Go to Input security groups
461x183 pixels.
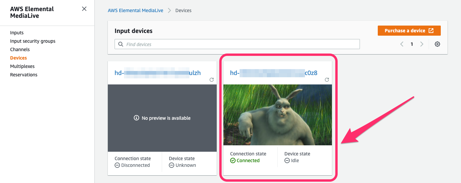33,41
